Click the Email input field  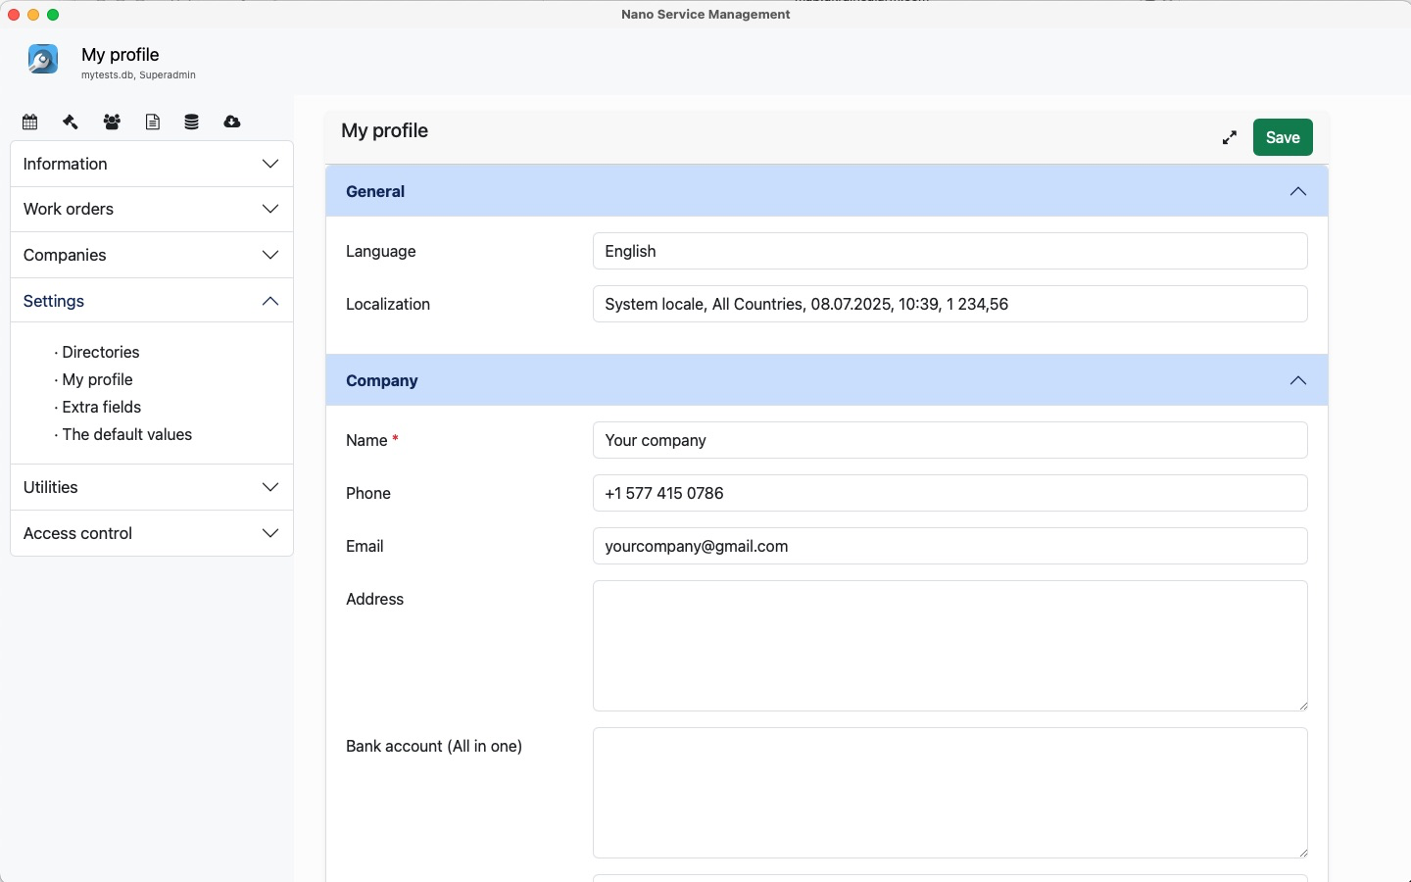(950, 546)
